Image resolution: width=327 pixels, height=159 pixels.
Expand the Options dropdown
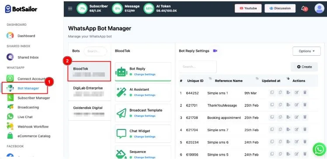(x=306, y=51)
